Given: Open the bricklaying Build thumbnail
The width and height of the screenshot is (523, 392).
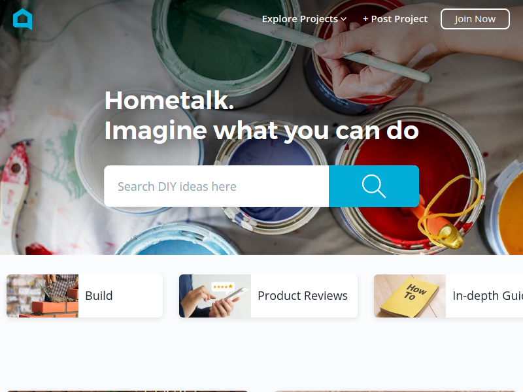Looking at the screenshot, I should [42, 296].
